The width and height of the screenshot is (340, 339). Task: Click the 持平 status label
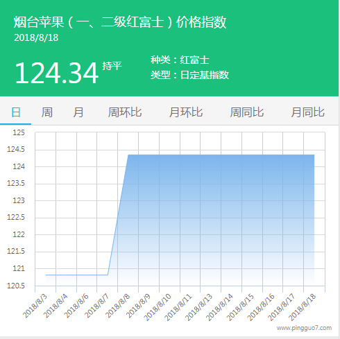pyautogui.click(x=112, y=66)
